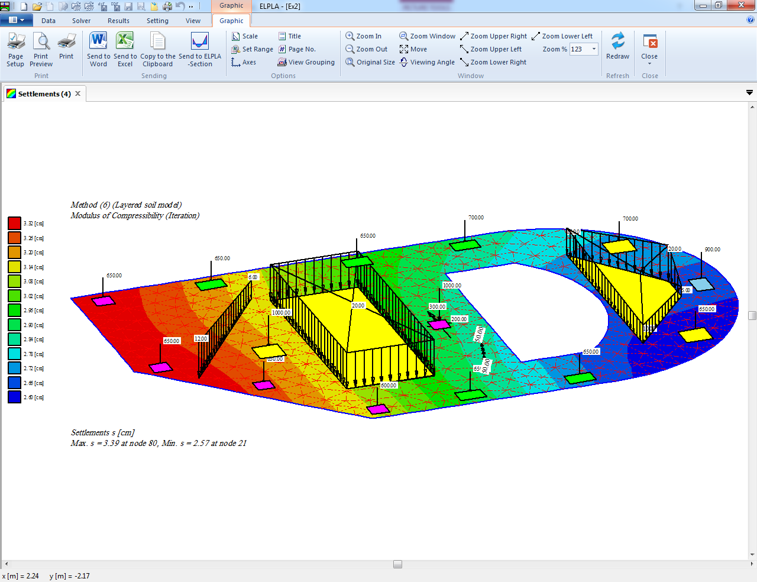Copy the drawing to the clipboard
The width and height of the screenshot is (757, 582).
[x=157, y=49]
